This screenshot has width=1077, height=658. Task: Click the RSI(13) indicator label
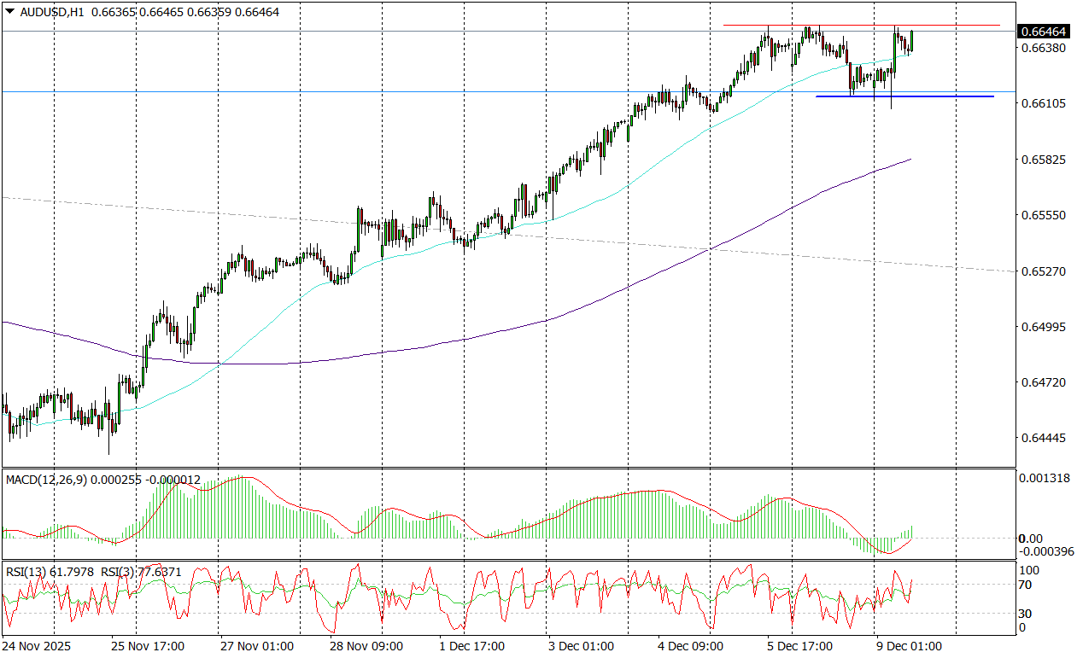pyautogui.click(x=25, y=571)
